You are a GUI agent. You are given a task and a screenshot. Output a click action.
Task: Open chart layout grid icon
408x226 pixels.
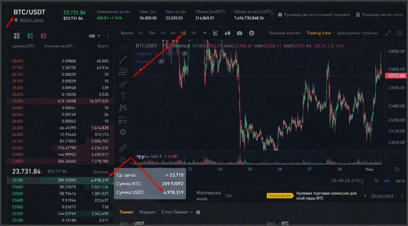click(x=400, y=33)
